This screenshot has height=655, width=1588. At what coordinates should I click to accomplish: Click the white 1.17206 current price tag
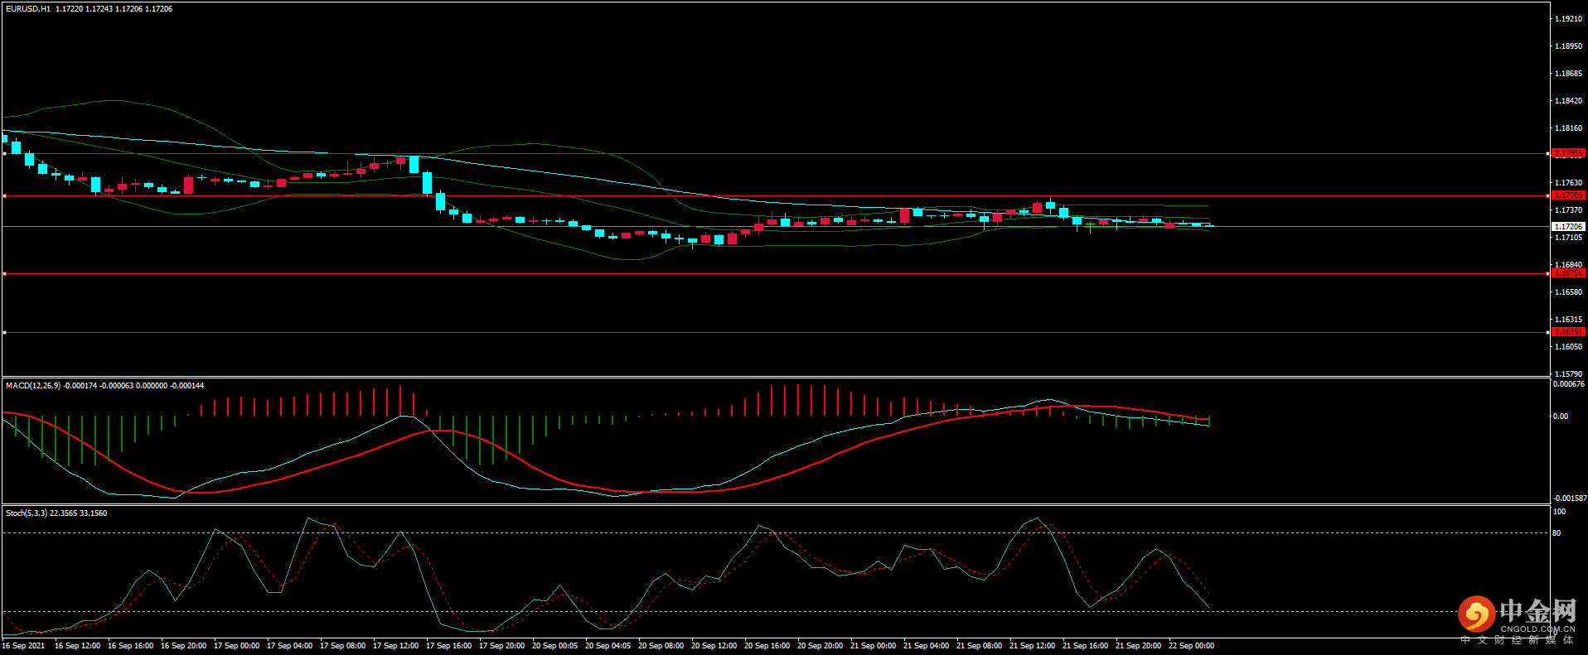coord(1567,226)
